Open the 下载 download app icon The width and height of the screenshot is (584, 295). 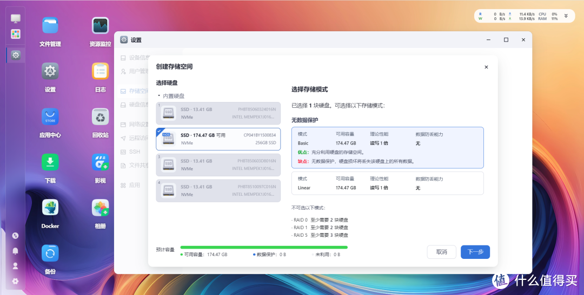point(50,162)
